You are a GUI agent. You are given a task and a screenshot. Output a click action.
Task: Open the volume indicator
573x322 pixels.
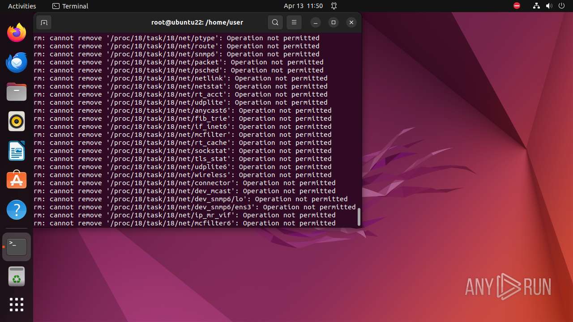tap(549, 6)
